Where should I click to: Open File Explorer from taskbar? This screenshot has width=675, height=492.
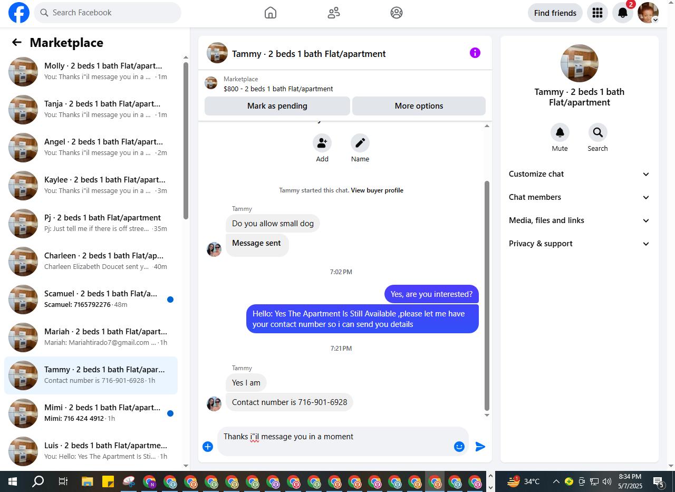[88, 481]
